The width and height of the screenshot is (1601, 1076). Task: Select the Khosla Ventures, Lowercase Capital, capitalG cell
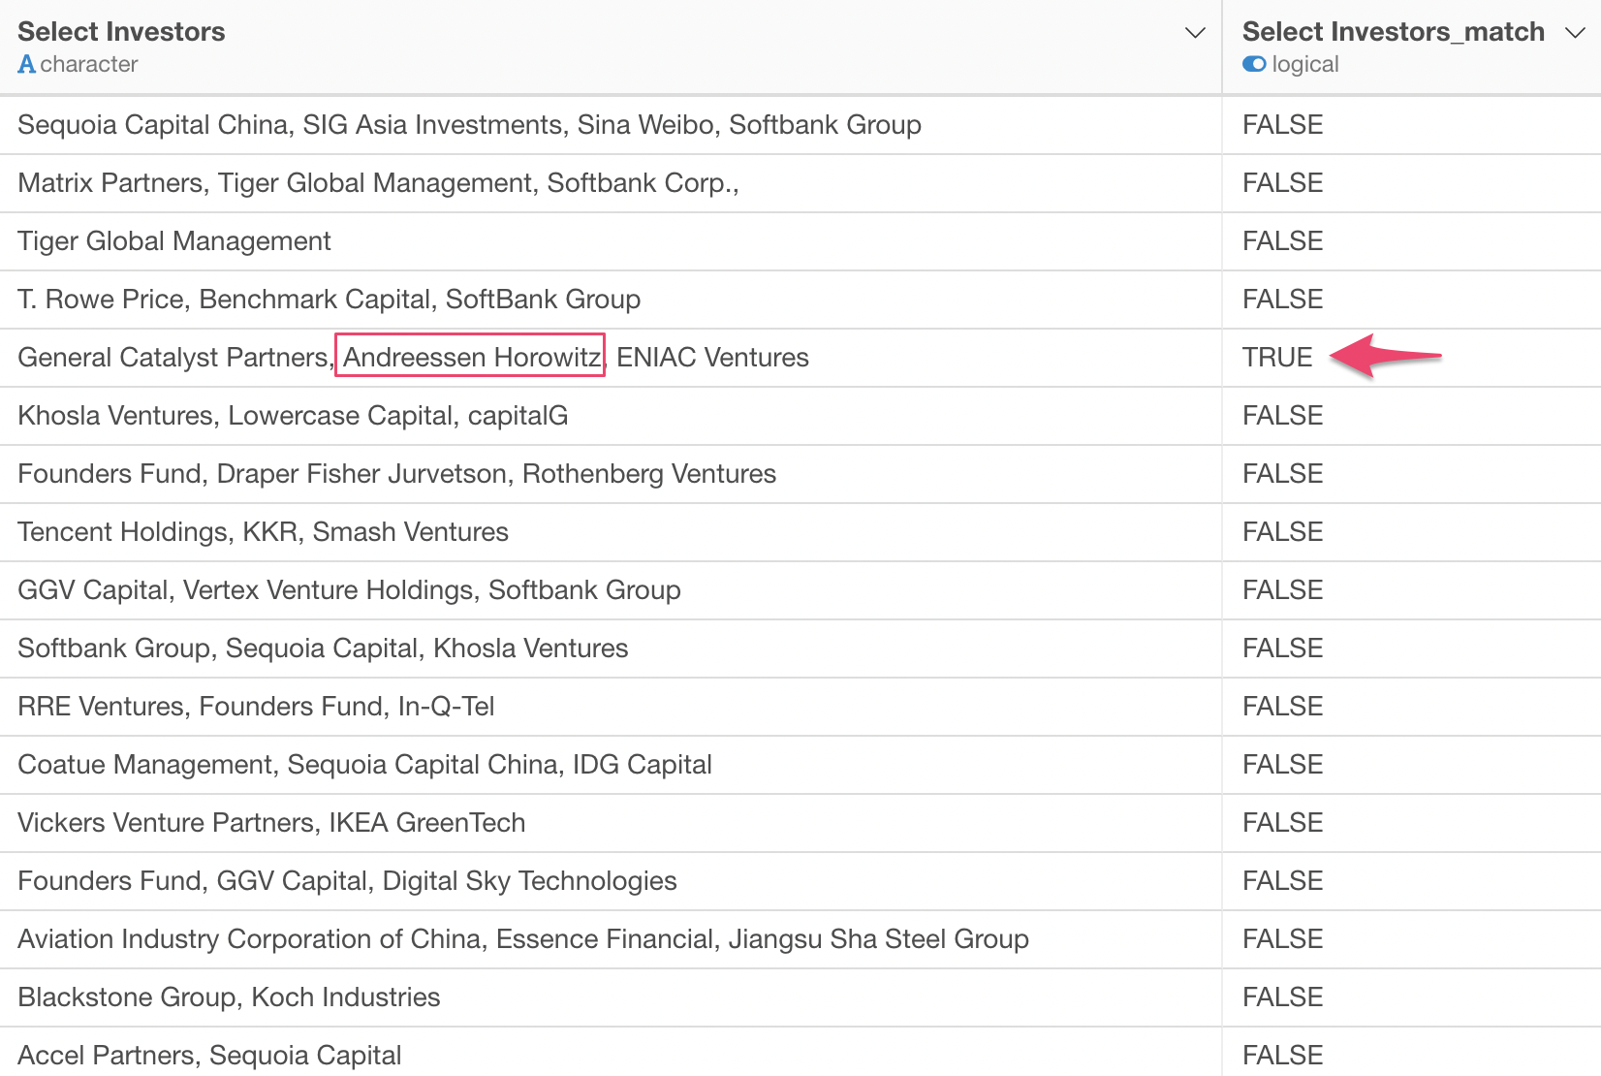[x=611, y=416]
